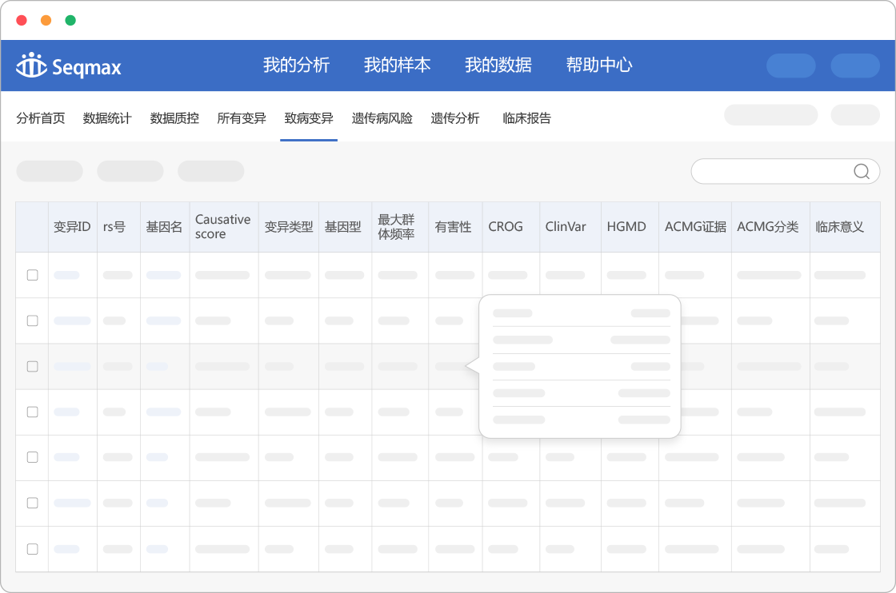This screenshot has height=593, width=896.
Task: Go to 我的数据 in top navigation
Action: pyautogui.click(x=498, y=65)
